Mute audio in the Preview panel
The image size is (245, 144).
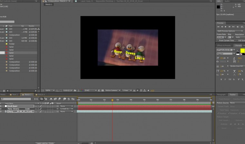click(x=238, y=27)
